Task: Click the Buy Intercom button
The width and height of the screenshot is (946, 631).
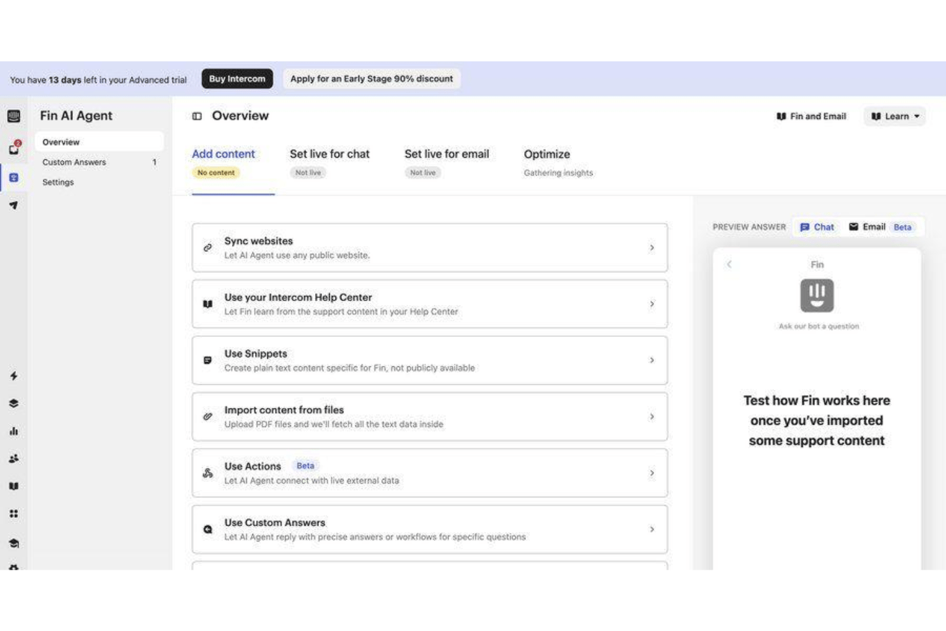Action: click(x=237, y=79)
